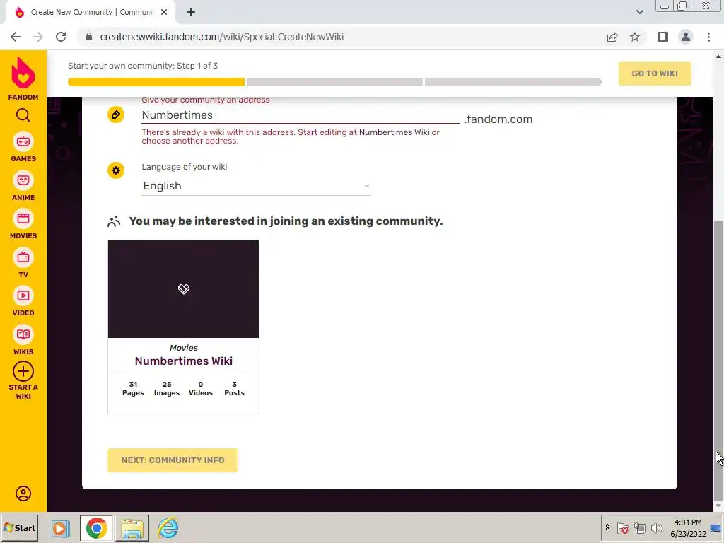Click the community address input field
724x543 pixels.
coord(300,115)
